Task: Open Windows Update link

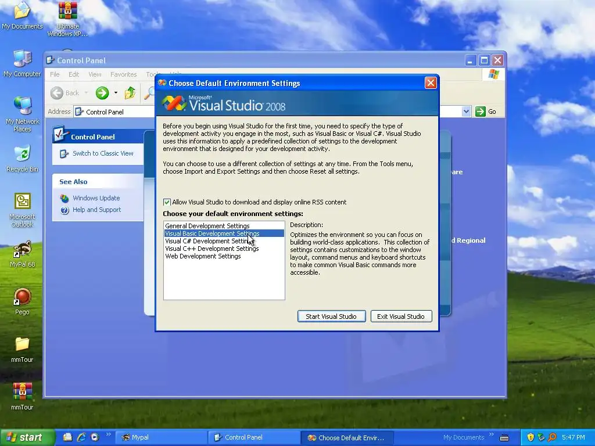Action: pos(96,198)
